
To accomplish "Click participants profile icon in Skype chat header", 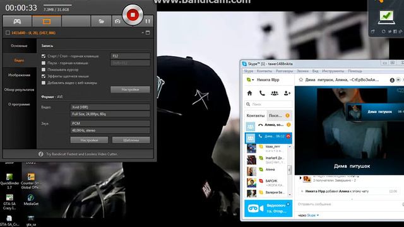I will [x=392, y=80].
